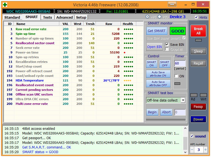Click the Rd indicator box
Screen dimensions: 211x157
[194, 95]
